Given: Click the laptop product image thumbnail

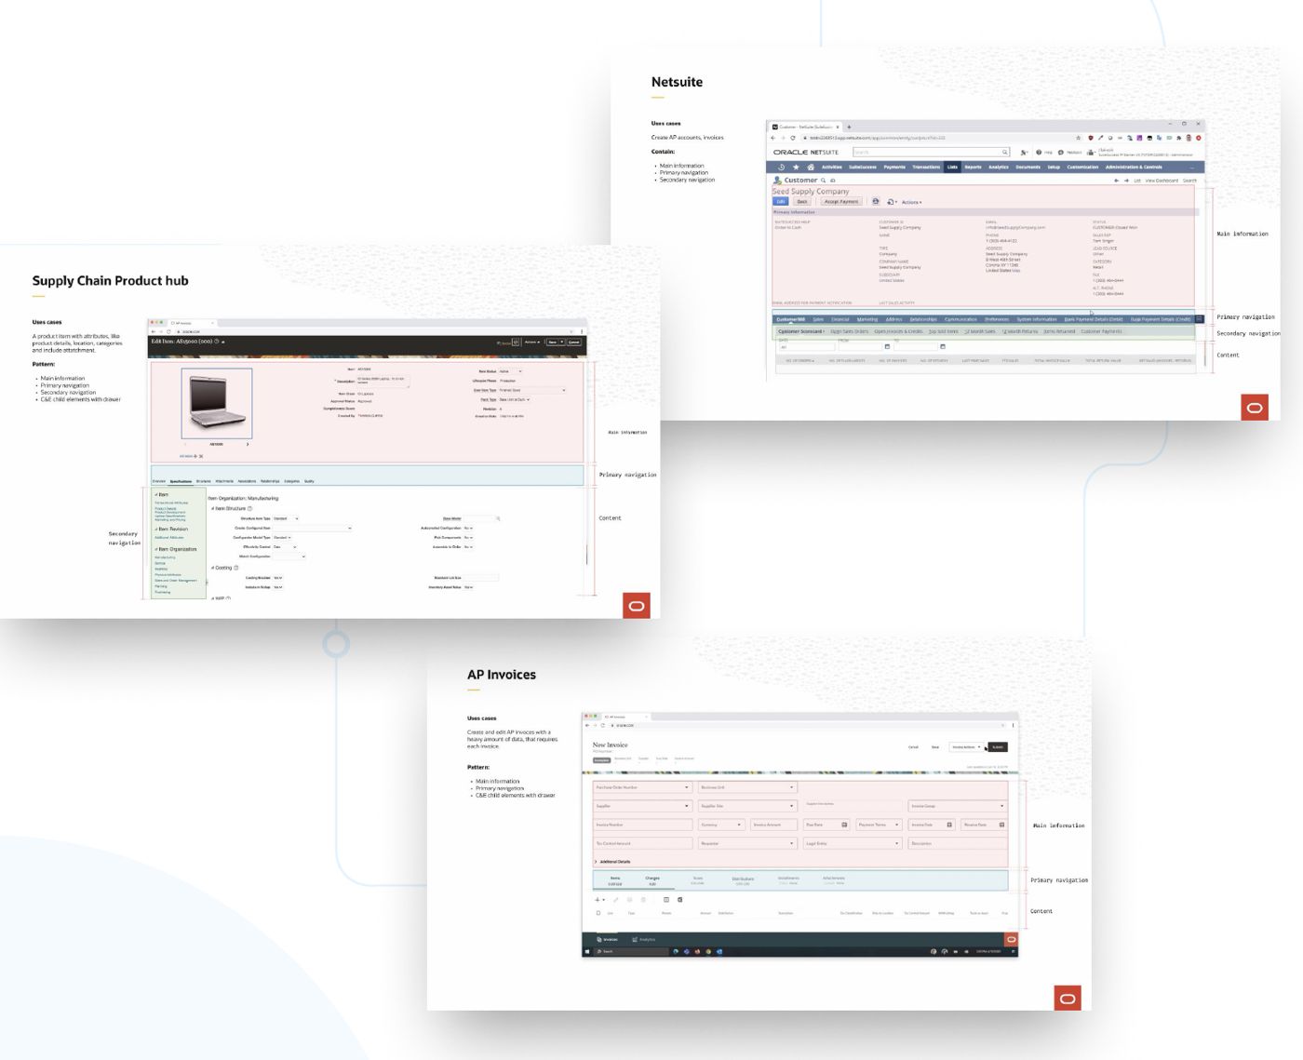Looking at the screenshot, I should point(217,403).
